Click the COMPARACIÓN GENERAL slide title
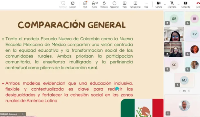This screenshot has width=200, height=117. [72, 25]
